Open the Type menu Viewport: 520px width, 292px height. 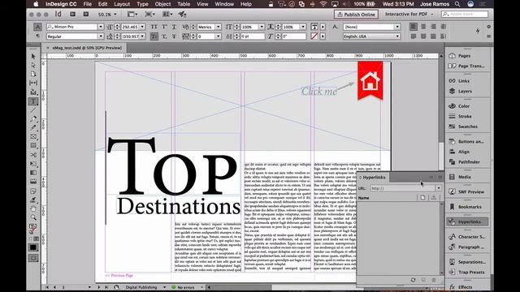[143, 4]
